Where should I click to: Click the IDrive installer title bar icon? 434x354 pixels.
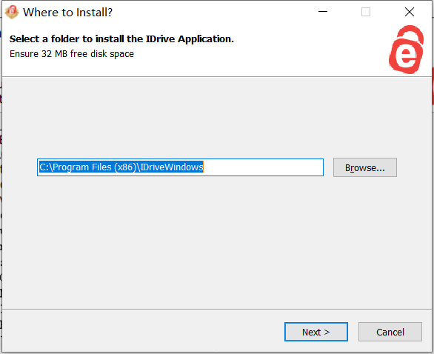click(12, 12)
